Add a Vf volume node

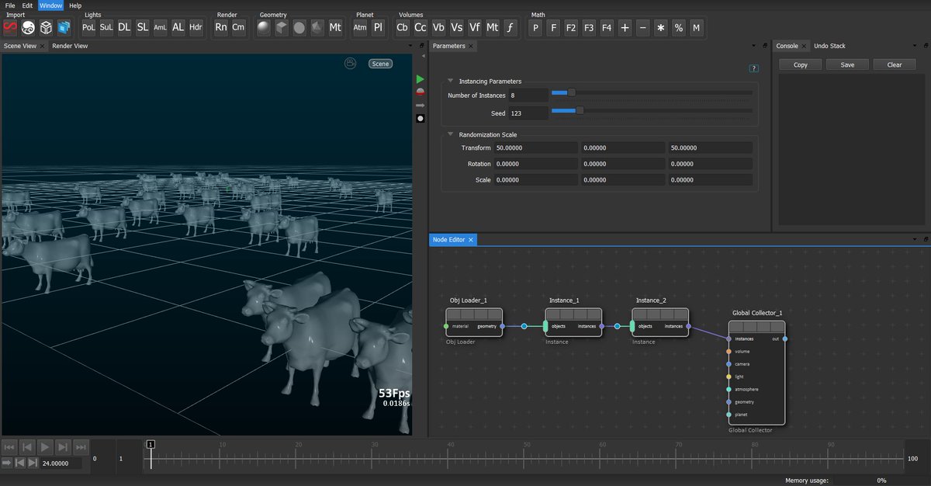[x=474, y=27]
